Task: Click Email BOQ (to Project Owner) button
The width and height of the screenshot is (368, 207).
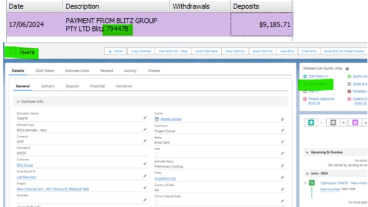Action: [344, 51]
